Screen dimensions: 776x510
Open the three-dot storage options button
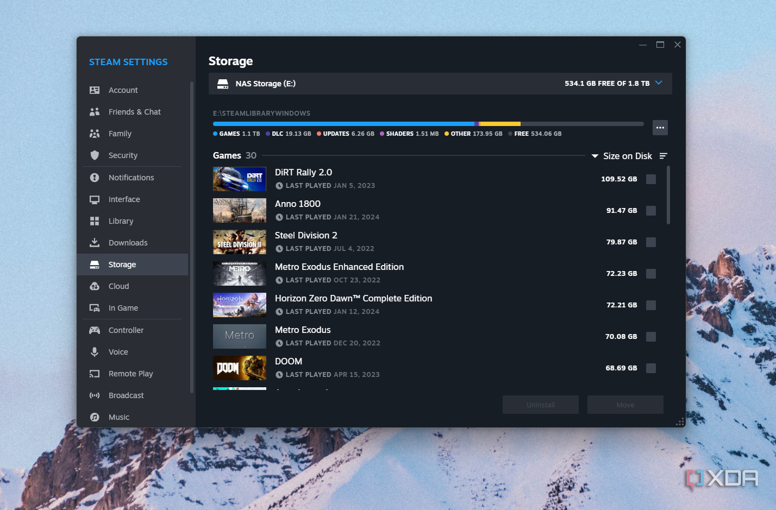click(660, 128)
